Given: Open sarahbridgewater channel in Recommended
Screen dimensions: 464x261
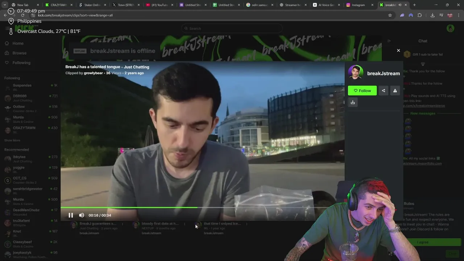Looking at the screenshot, I should pyautogui.click(x=31, y=191).
